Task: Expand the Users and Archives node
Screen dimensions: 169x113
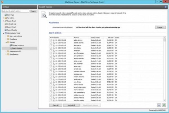Action: click(6, 36)
